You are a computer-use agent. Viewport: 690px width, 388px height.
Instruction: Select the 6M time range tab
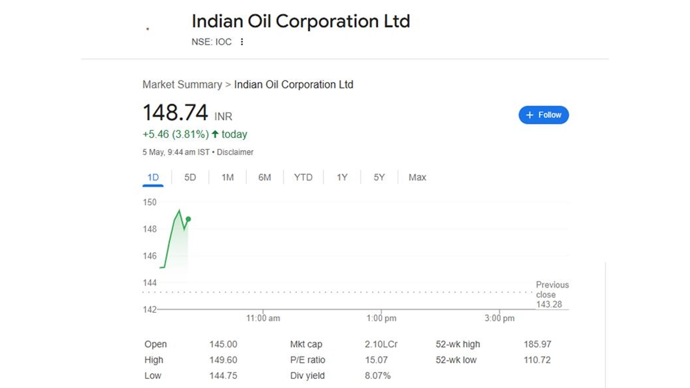point(264,178)
